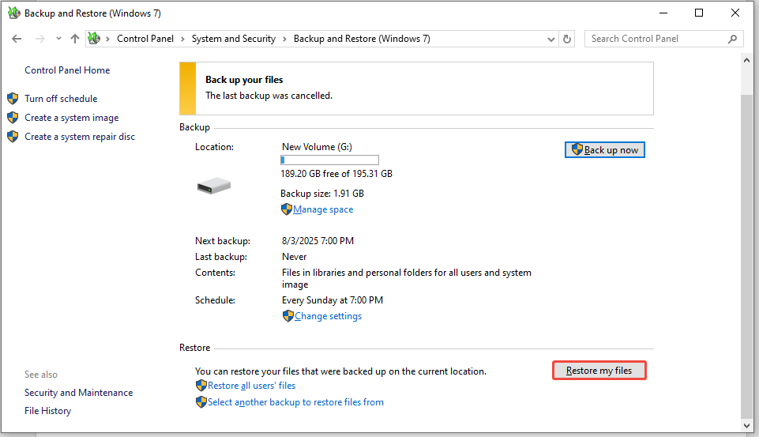This screenshot has width=759, height=437.
Task: Expand the address bar history dropdown
Action: 551,39
